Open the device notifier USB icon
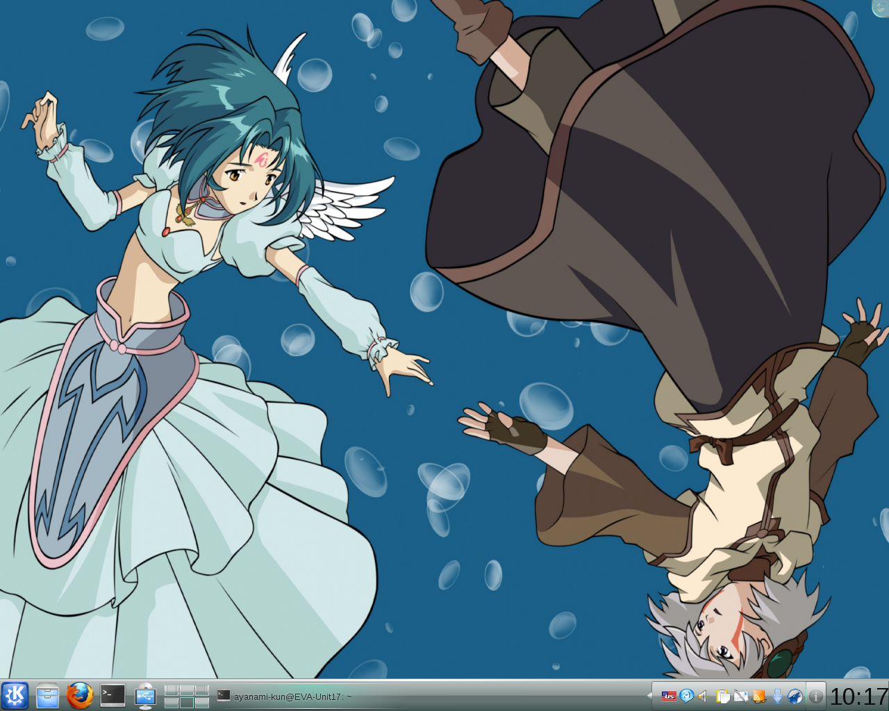The image size is (889, 711). 145,696
